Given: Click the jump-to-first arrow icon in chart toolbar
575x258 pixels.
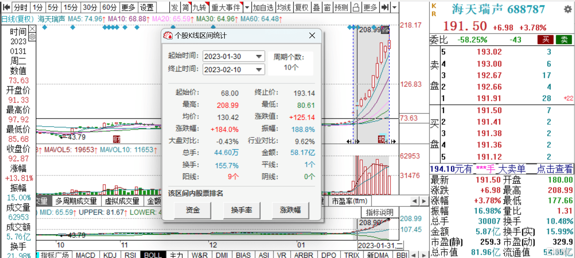Looking at the screenshot, I should 6,7.
